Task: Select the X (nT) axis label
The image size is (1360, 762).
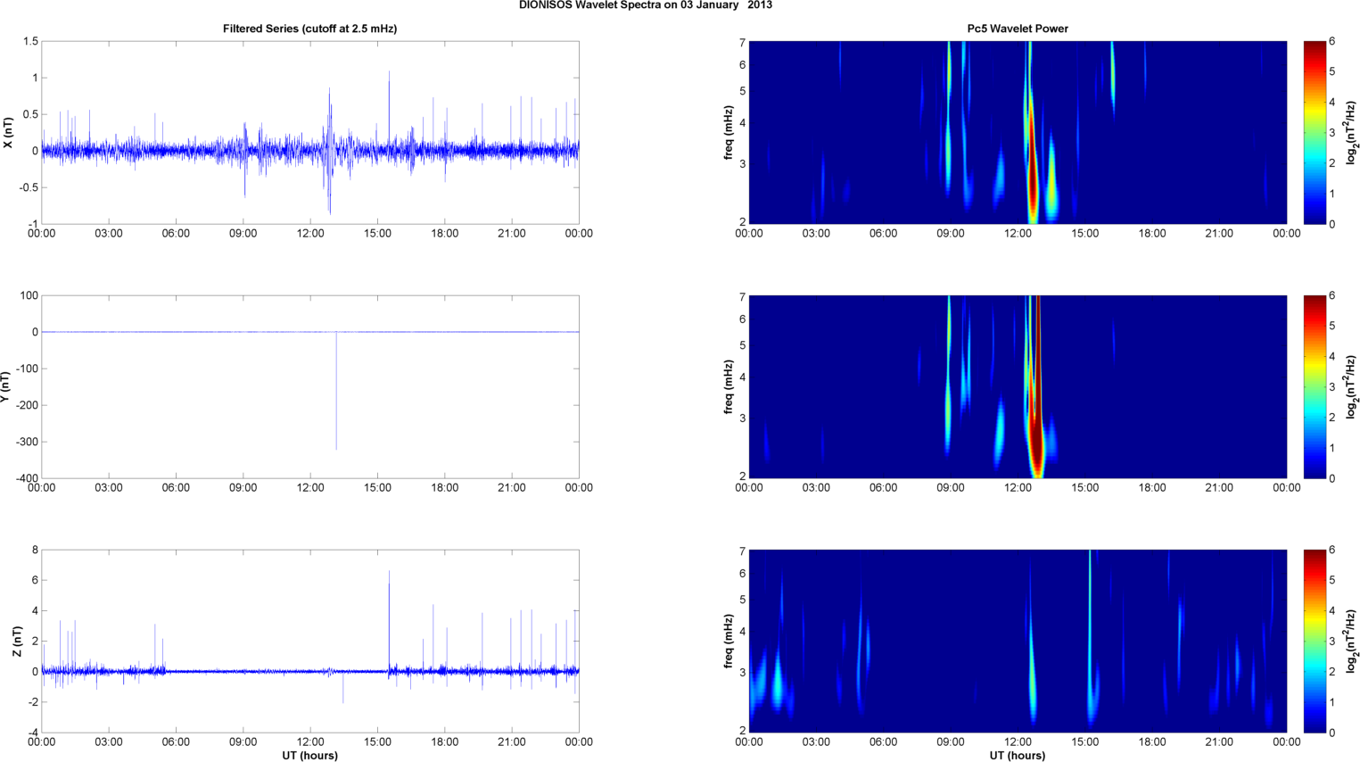Action: (x=8, y=132)
